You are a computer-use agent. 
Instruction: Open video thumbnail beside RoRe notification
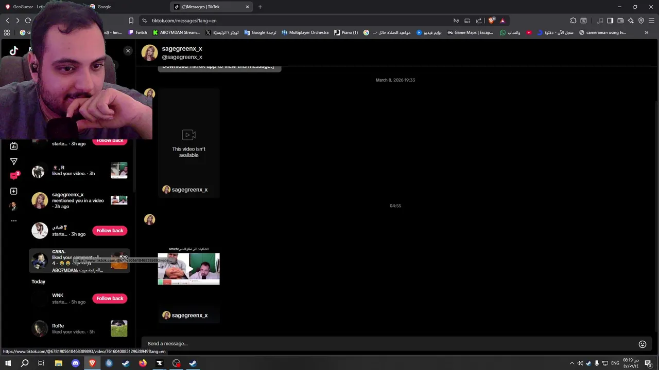(x=119, y=329)
